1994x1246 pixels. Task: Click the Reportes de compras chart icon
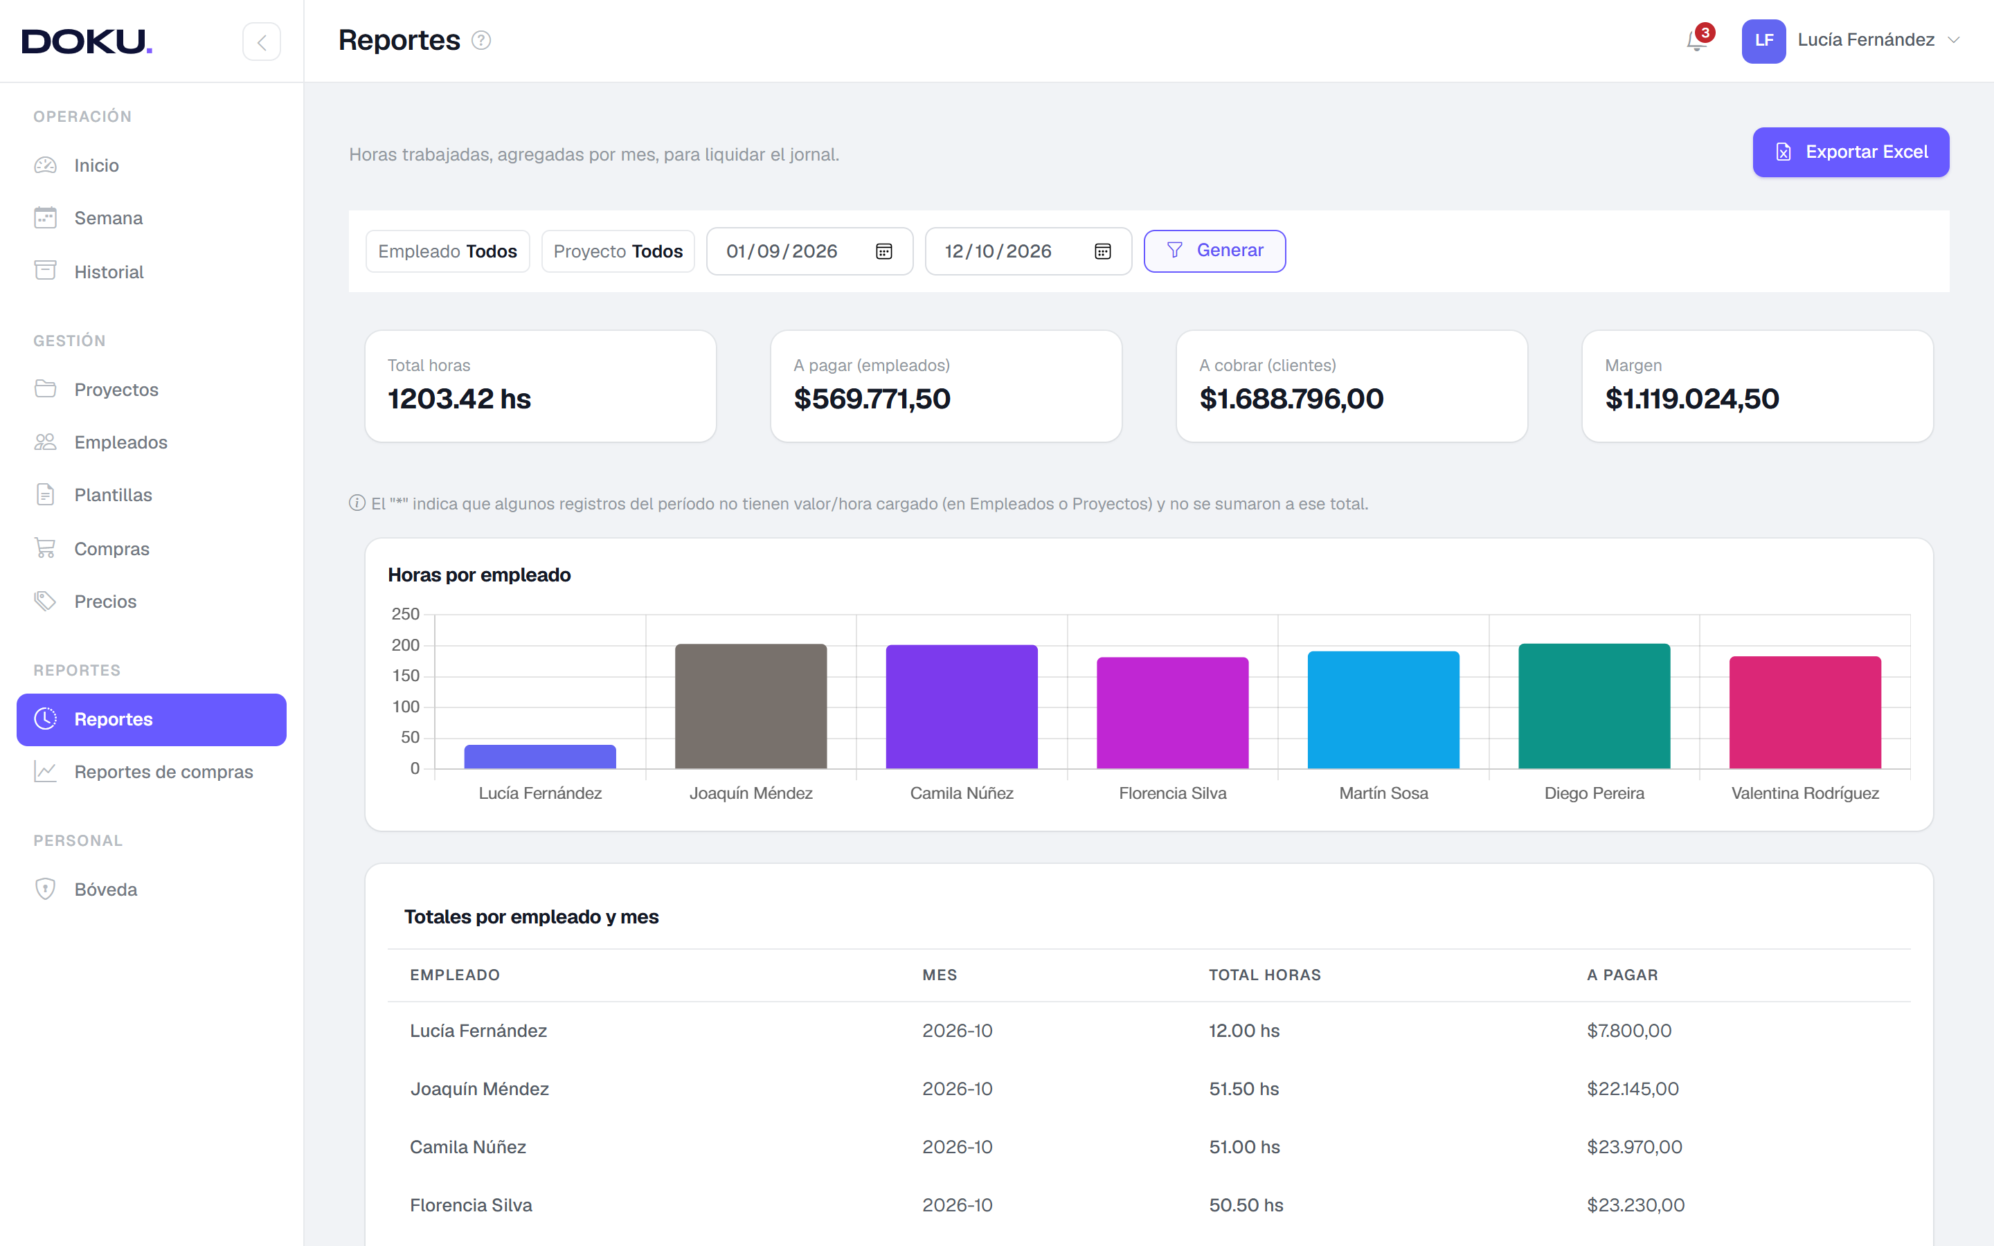point(45,771)
